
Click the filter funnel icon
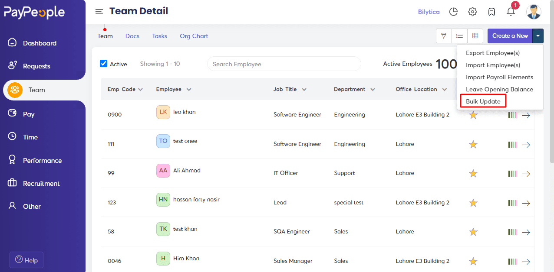coord(444,36)
